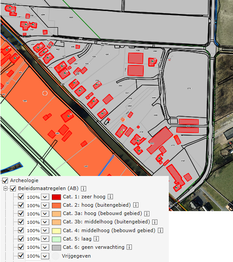View info for Cat. 6: geen verwachting
Screen dimensions: 233x262
click(129, 247)
